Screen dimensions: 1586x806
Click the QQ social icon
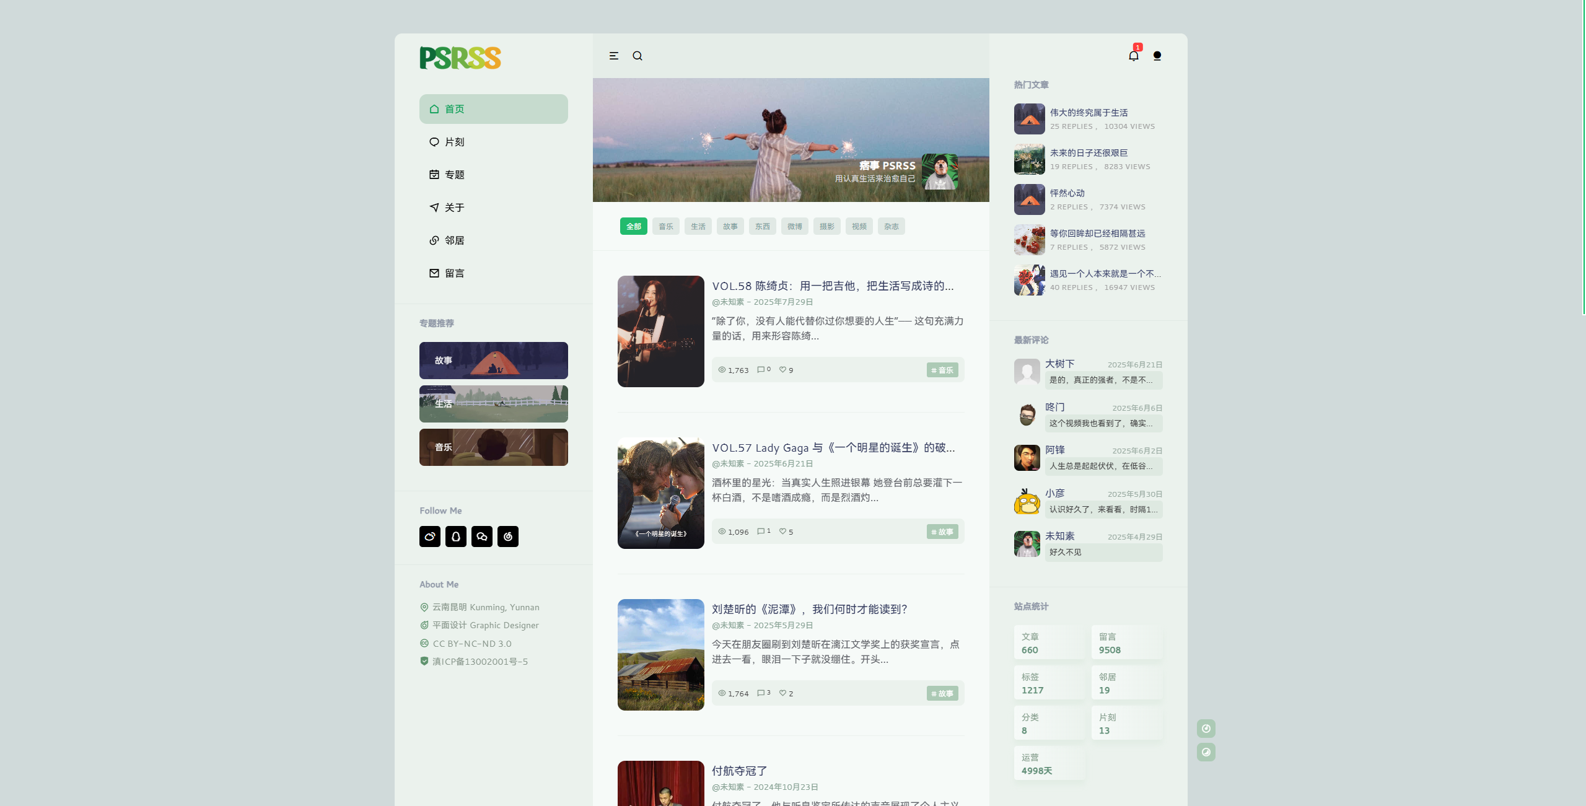(x=457, y=537)
